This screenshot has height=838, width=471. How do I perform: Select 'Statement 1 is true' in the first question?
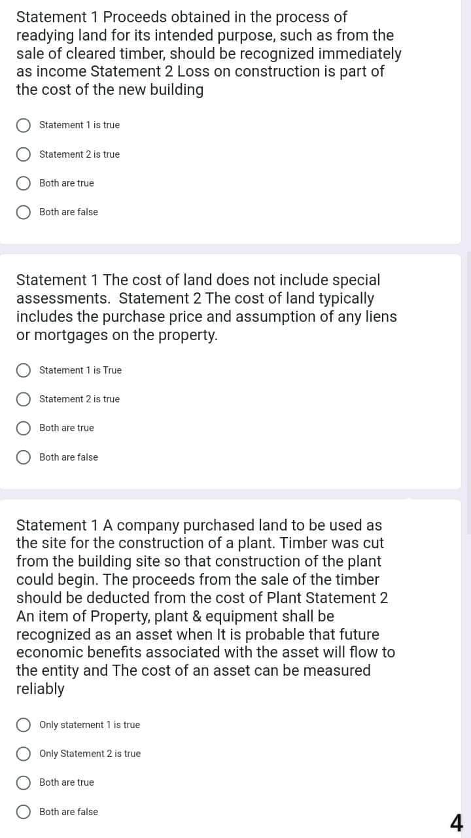pos(24,125)
